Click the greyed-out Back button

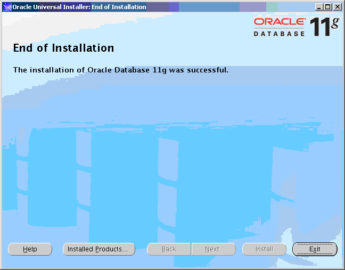[x=169, y=249]
